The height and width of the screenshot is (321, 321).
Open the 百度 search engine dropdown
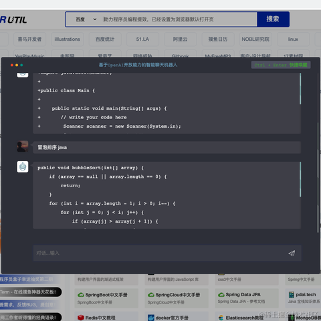[x=86, y=19]
